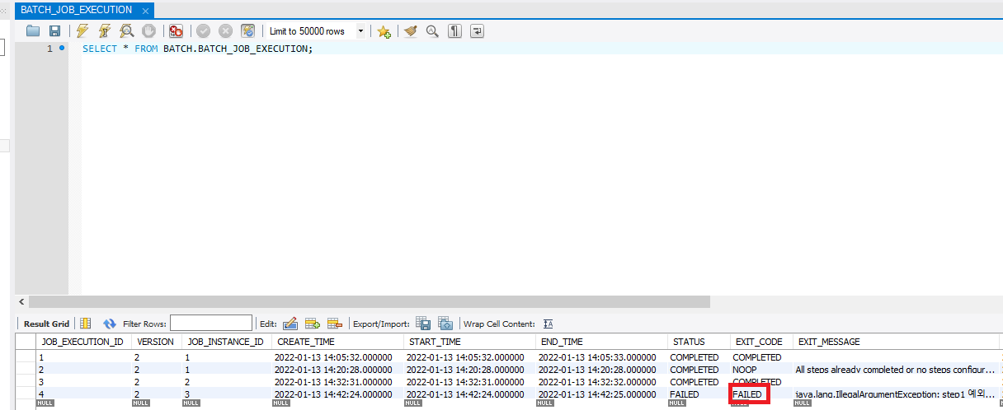
Task: Open a SQL script file (folder icon)
Action: tap(33, 31)
